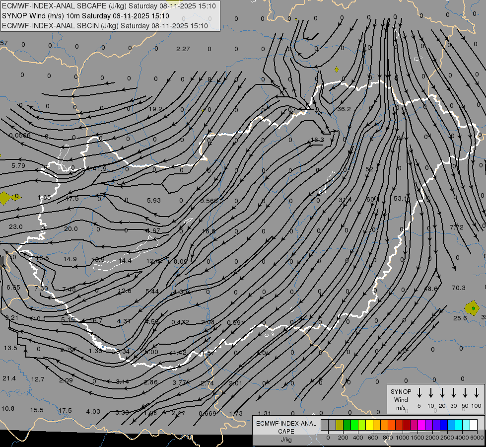Click the 10.8 value on the map

click(8, 408)
